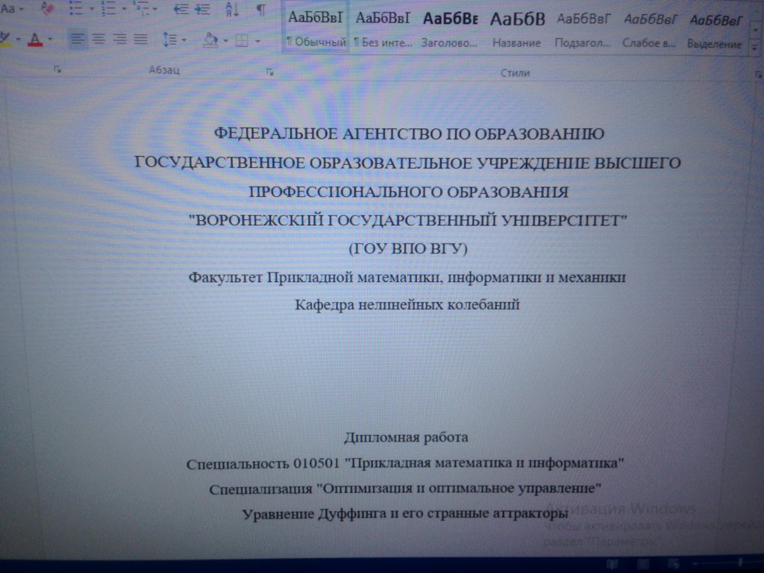Expand the bullets dropdown arrow
The width and height of the screenshot is (764, 573).
(x=91, y=9)
